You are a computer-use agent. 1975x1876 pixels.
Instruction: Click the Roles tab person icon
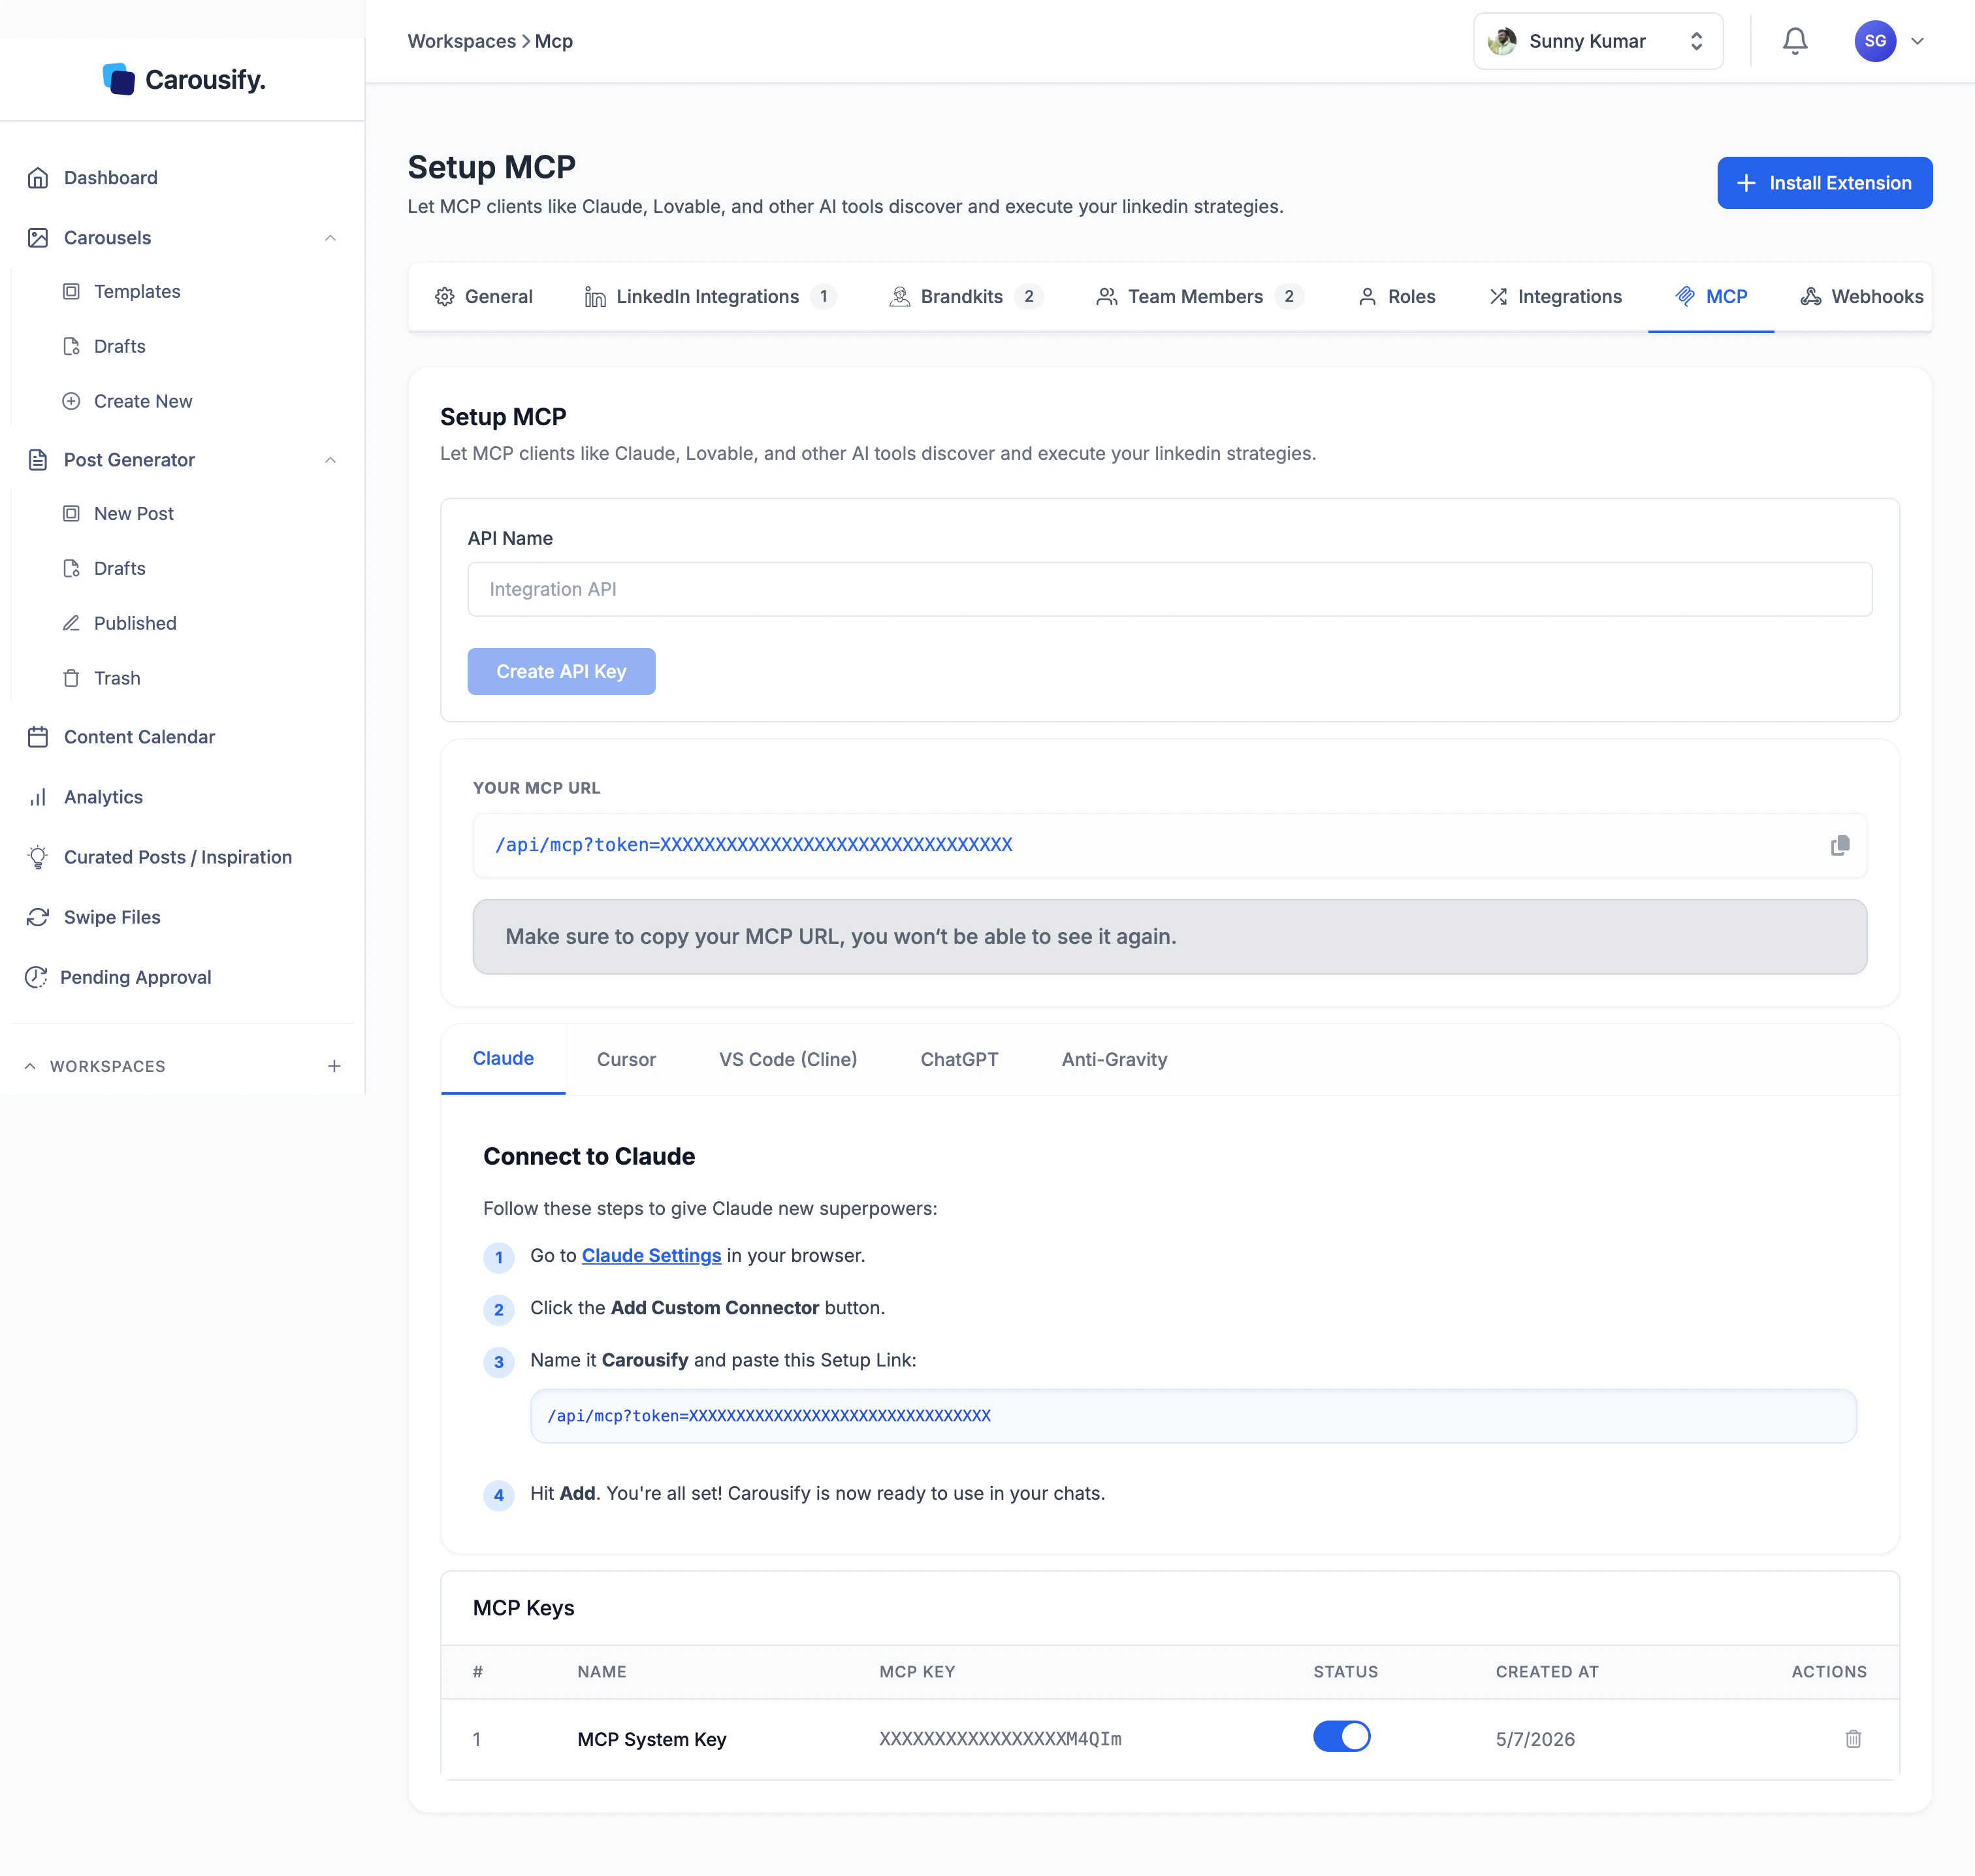[x=1367, y=297]
